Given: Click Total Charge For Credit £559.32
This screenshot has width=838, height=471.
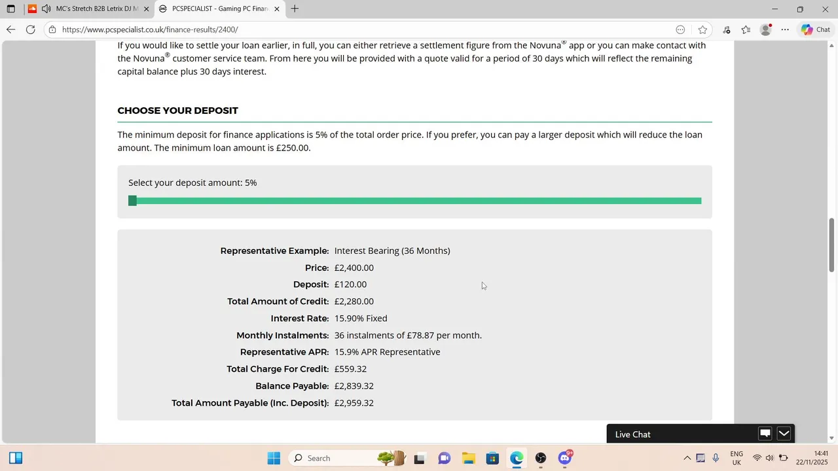Looking at the screenshot, I should 350,369.
